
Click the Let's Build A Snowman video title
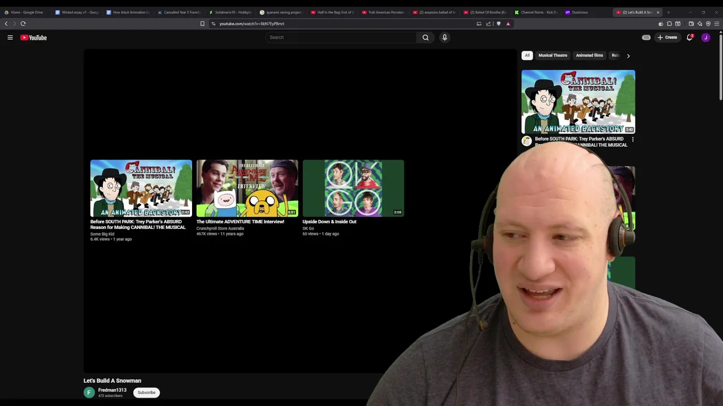[x=112, y=381]
